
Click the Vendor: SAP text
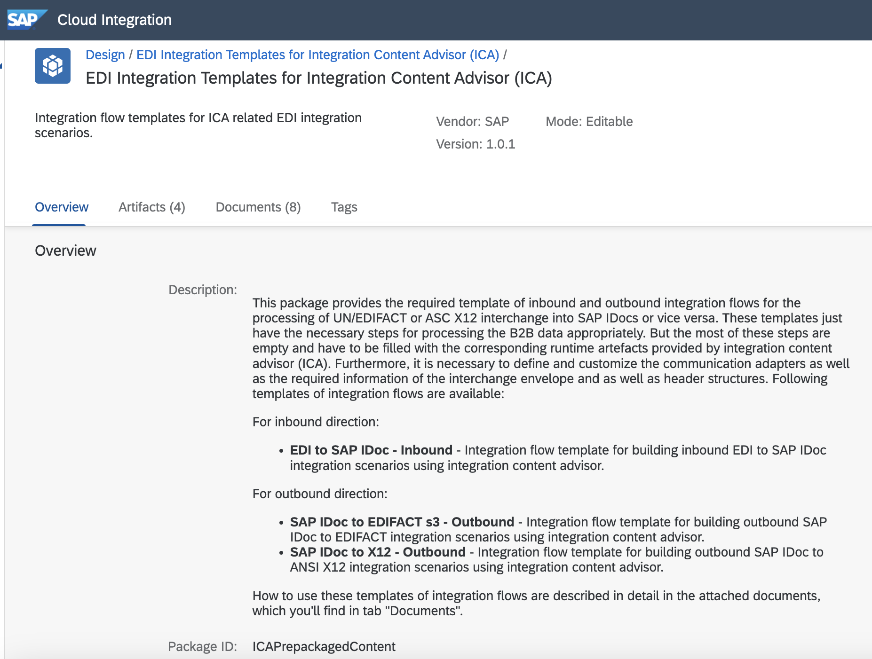point(472,121)
